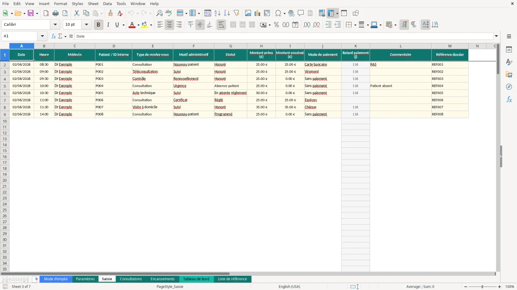Open the Sidebar Gallery
This screenshot has width=517, height=290.
click(509, 74)
